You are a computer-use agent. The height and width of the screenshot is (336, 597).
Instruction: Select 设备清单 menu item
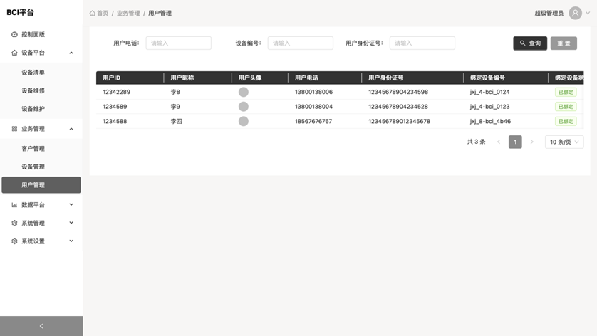tap(33, 73)
